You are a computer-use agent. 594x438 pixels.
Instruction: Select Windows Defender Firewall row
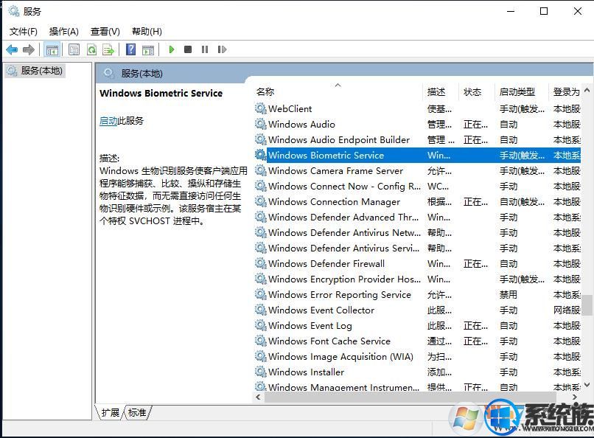[x=417, y=264]
